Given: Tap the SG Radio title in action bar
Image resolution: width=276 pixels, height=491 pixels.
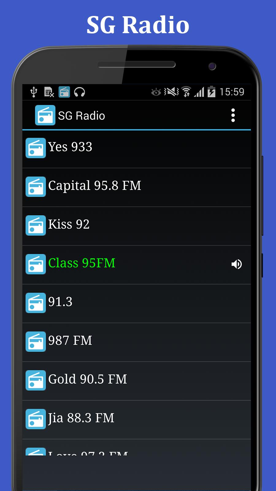Looking at the screenshot, I should coord(82,116).
